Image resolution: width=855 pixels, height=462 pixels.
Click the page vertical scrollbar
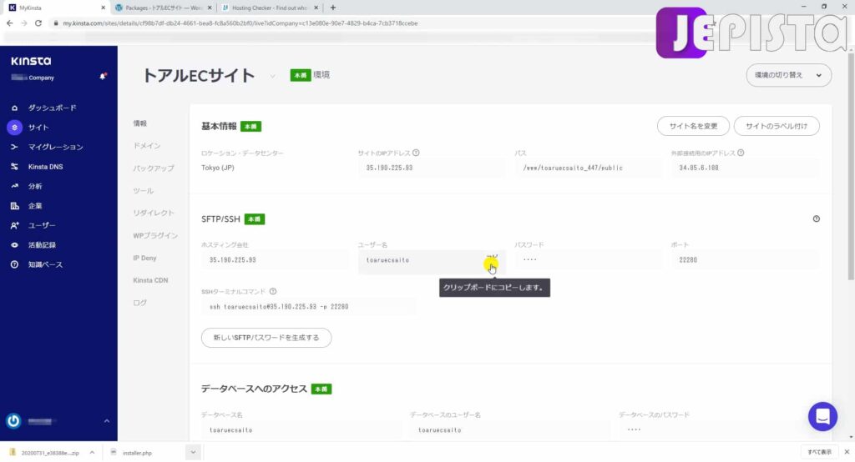point(851,166)
